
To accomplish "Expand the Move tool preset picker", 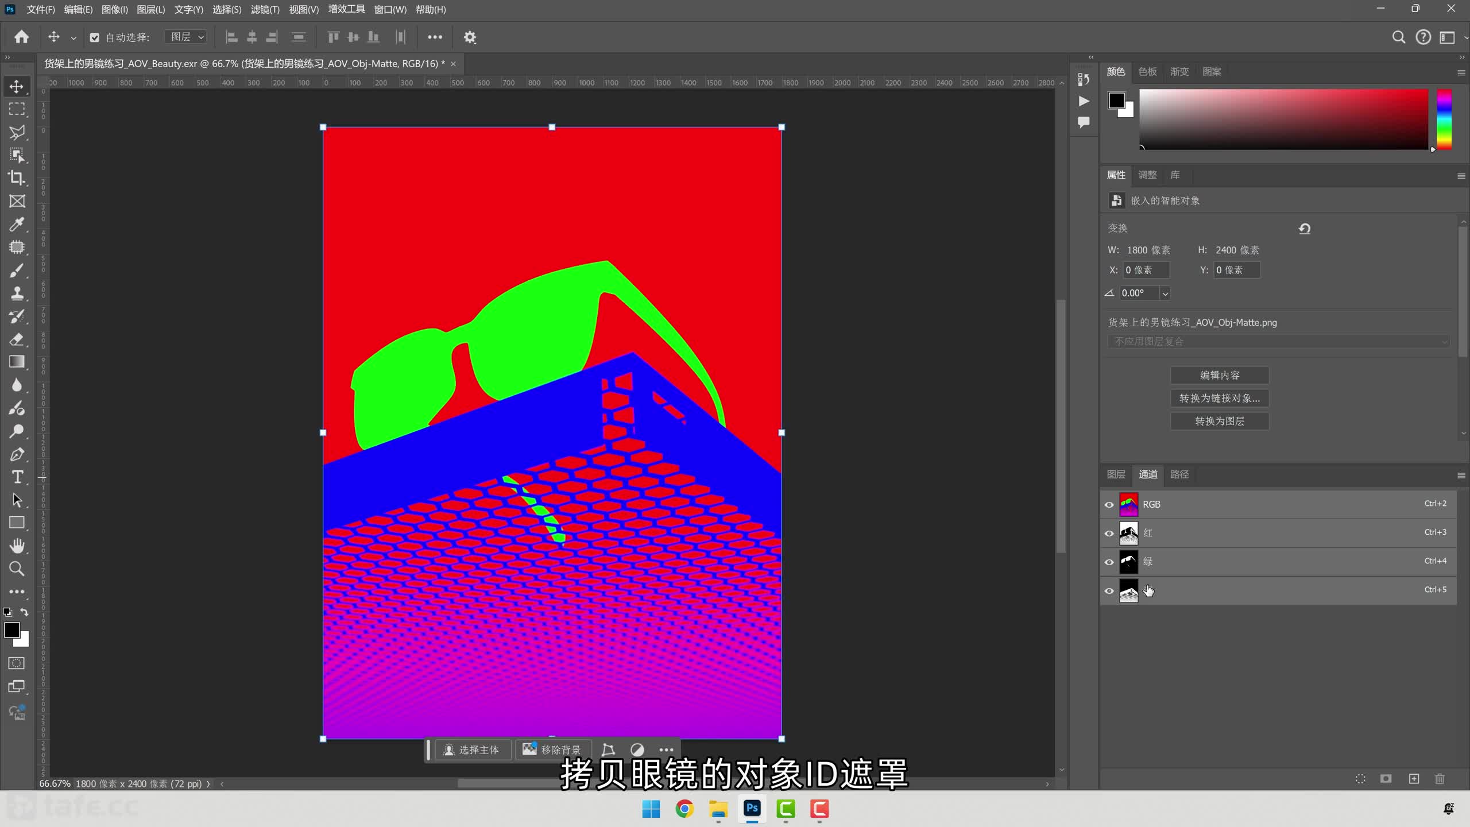I will coord(73,38).
